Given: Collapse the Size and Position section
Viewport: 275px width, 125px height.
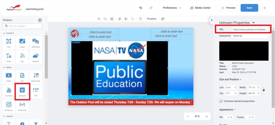Looking at the screenshot, I should pos(230,79).
